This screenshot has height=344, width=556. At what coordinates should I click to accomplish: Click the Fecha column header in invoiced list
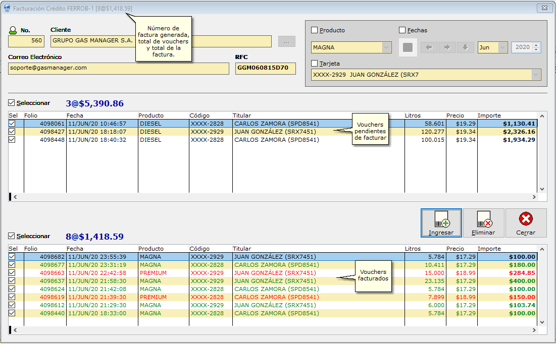pyautogui.click(x=101, y=249)
